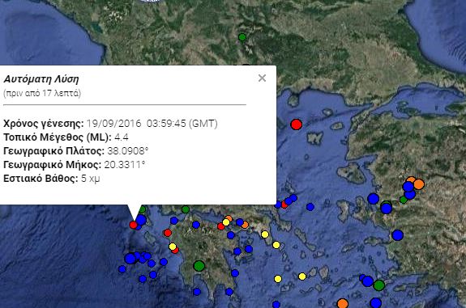Select the large green marker in the Peloponnese

(199, 266)
